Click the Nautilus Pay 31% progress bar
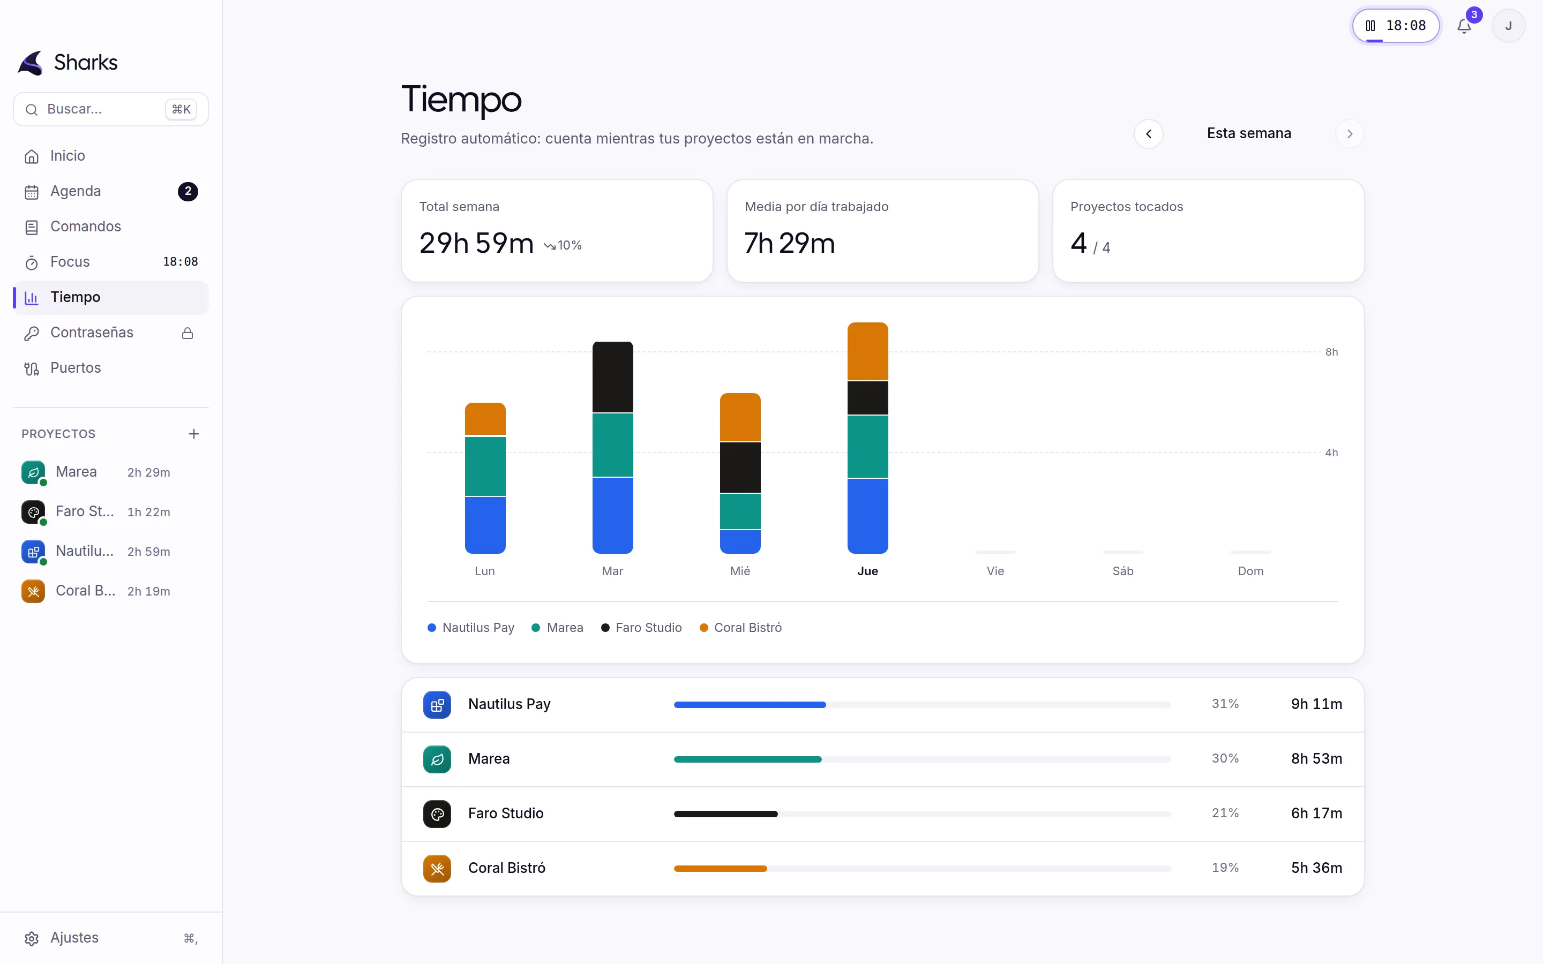 coord(922,704)
